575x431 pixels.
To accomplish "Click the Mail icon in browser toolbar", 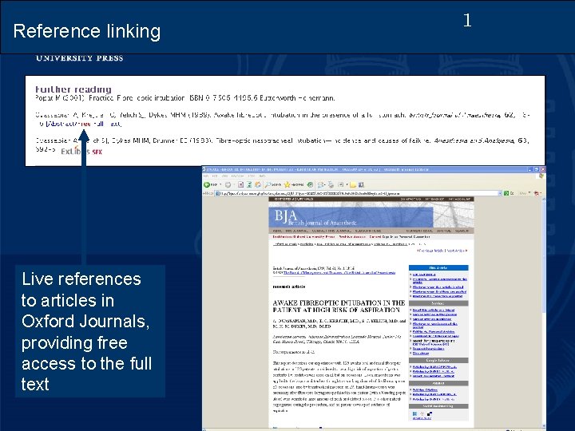I will coord(321,184).
